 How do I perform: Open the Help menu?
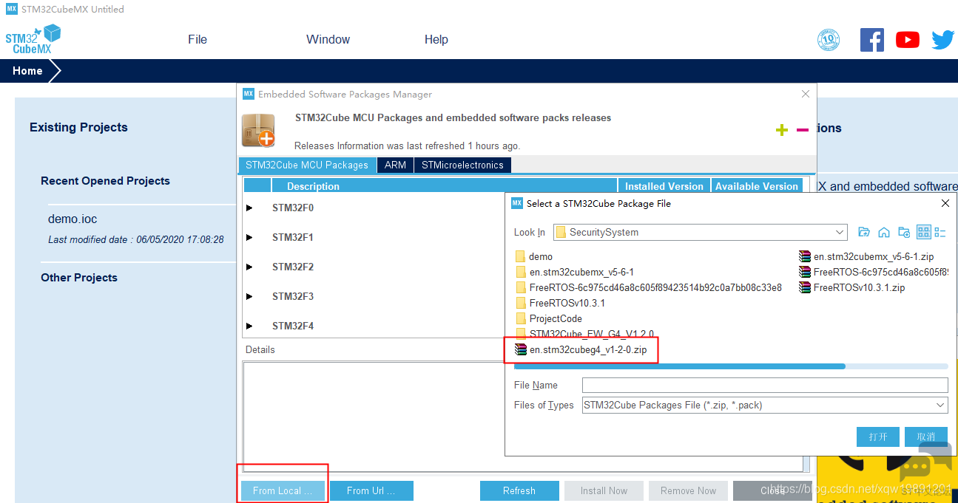point(436,39)
